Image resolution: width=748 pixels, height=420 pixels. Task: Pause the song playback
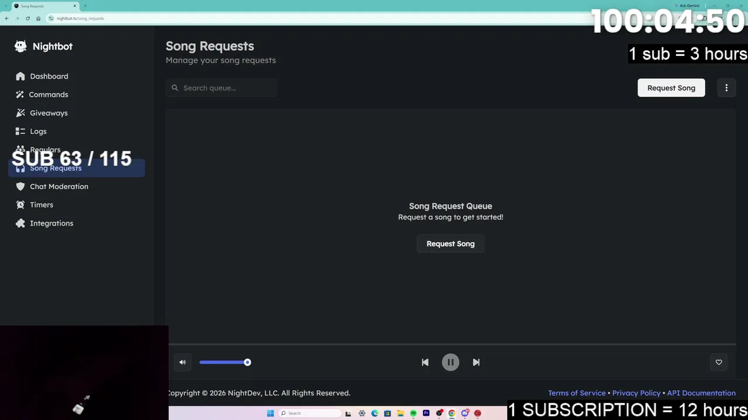(451, 362)
